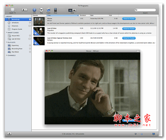Click the Play toolbar icon
The image size is (166, 140).
tap(41, 10)
